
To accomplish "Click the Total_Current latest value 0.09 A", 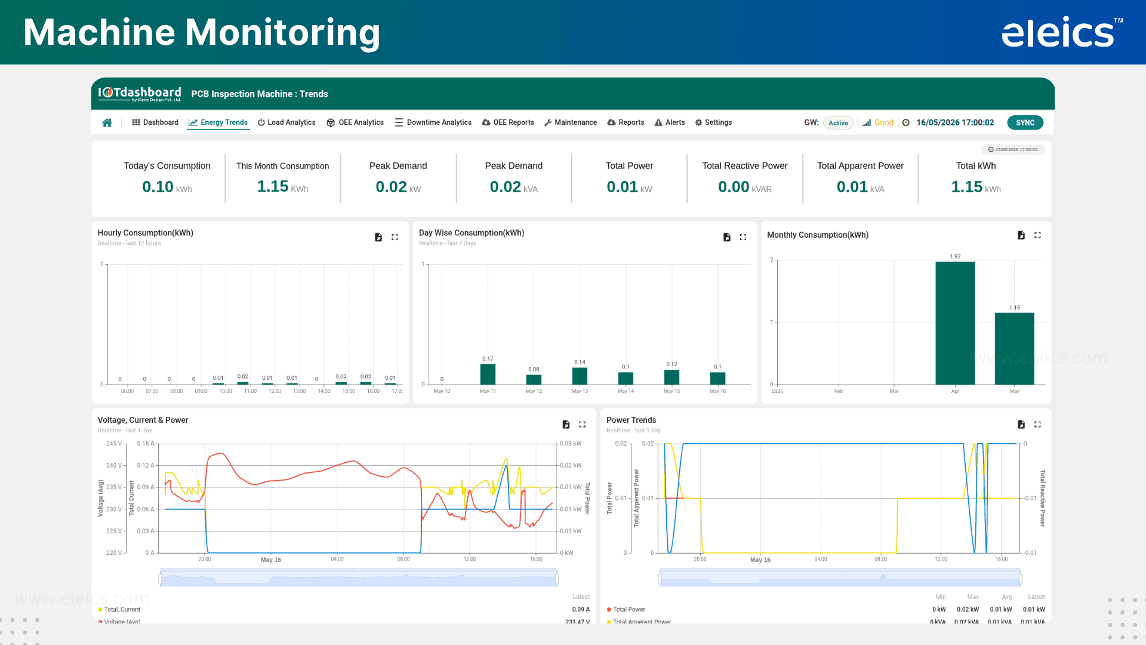I will tap(581, 610).
